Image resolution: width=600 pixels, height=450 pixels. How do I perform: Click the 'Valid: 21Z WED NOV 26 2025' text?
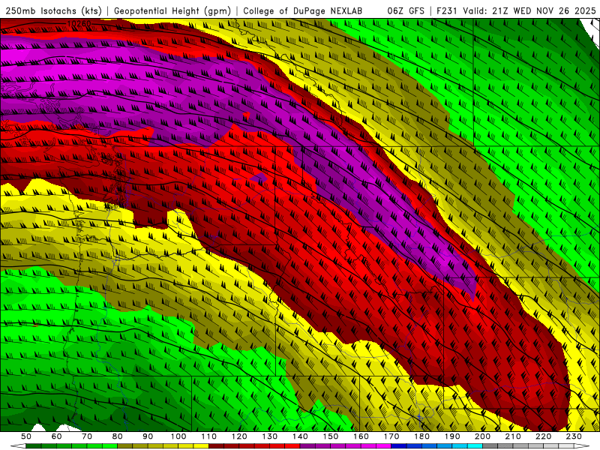529,10
